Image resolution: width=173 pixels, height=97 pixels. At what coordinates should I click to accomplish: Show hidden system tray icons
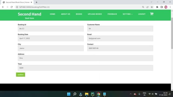[131, 94]
